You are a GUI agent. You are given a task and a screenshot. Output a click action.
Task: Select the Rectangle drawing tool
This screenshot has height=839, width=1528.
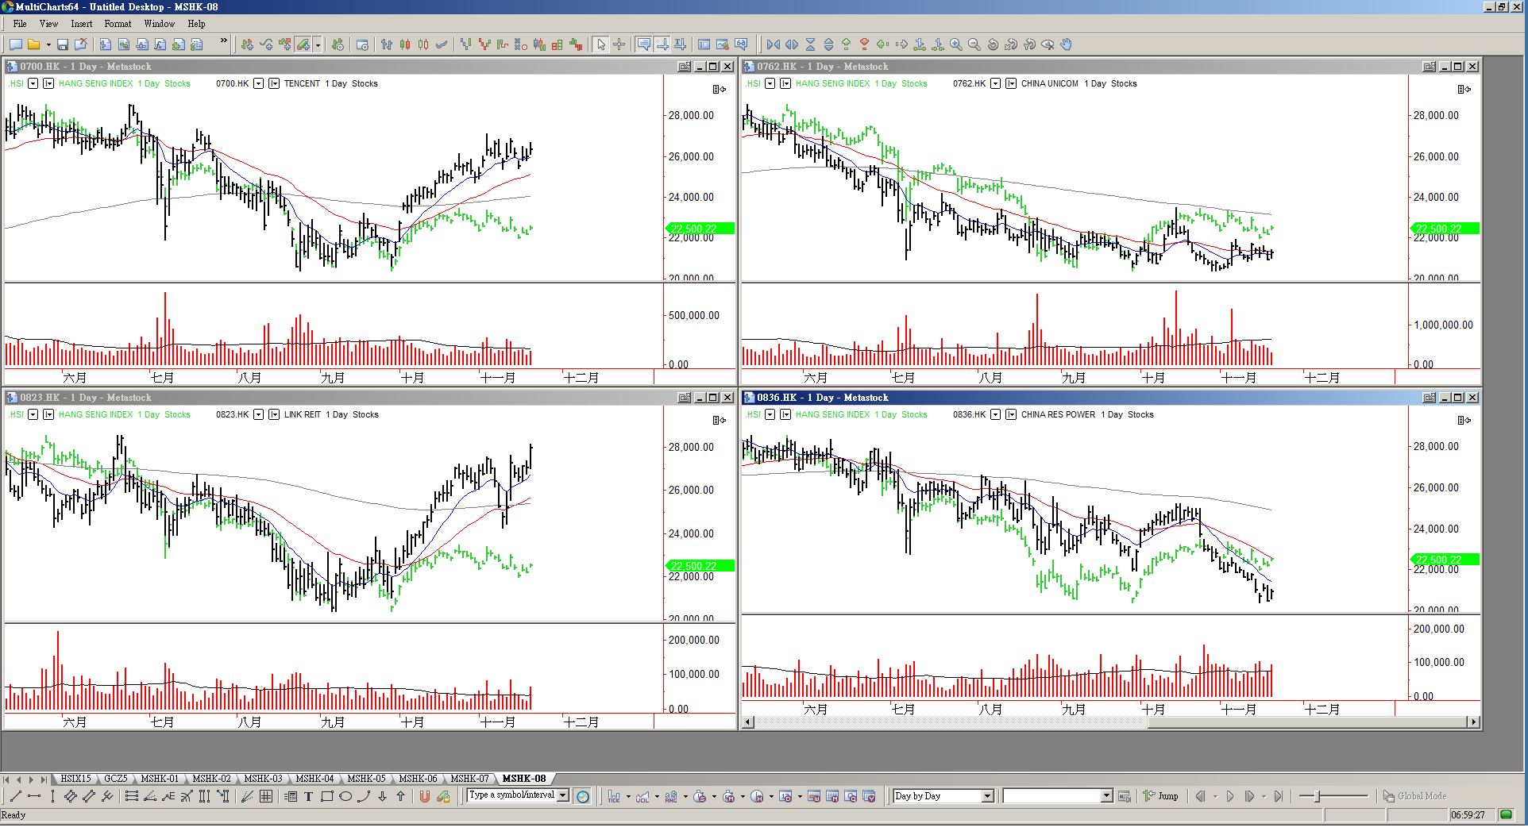(x=326, y=796)
